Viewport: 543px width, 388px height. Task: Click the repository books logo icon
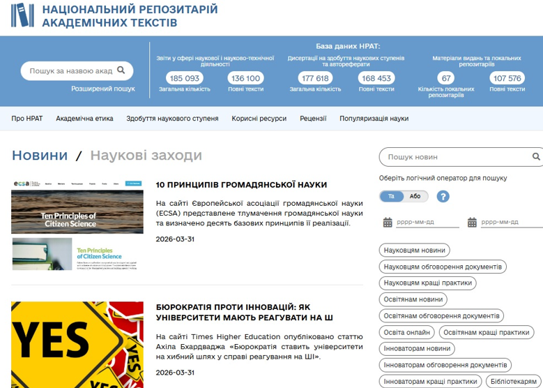[x=22, y=15]
